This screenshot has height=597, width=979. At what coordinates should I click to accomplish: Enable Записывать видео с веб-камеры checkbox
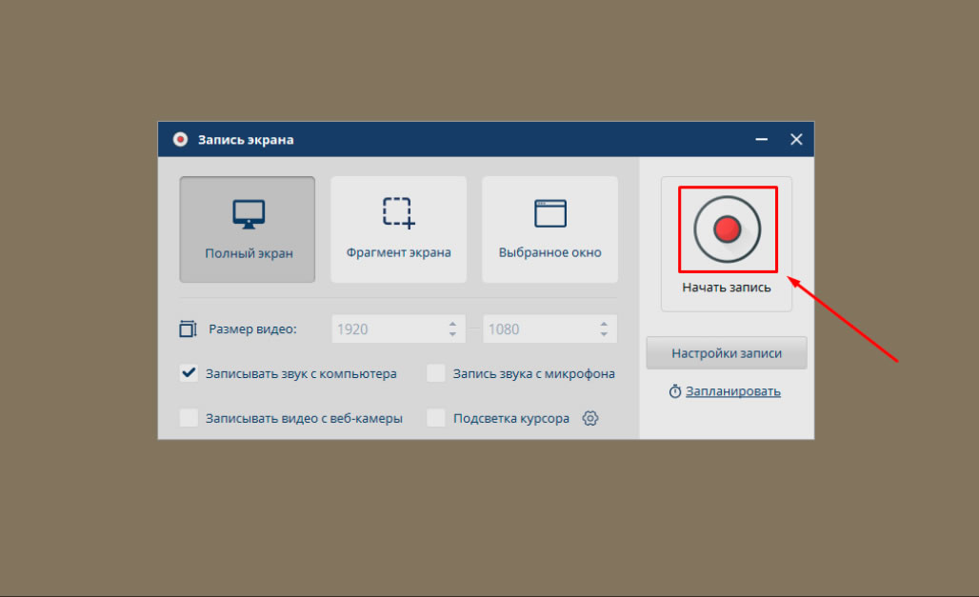click(x=189, y=418)
